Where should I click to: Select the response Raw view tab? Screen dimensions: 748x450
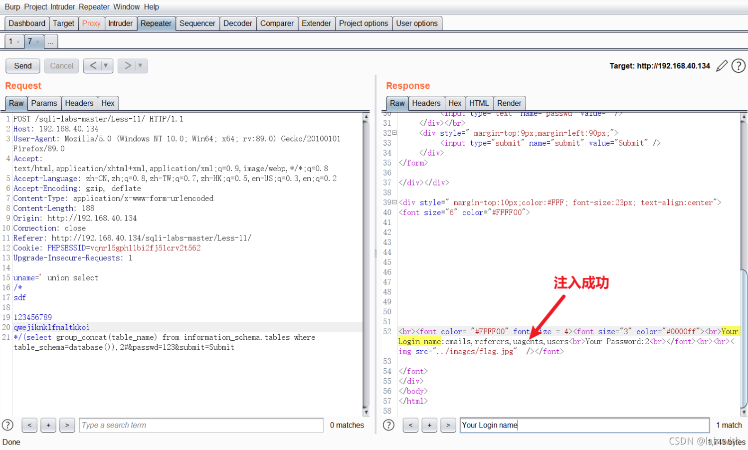pos(397,103)
